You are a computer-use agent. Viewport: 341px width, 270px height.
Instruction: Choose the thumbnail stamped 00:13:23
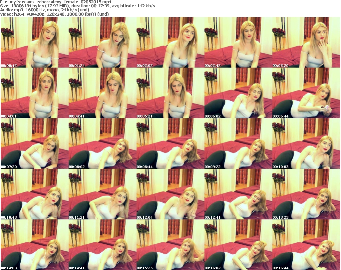pos(306,194)
